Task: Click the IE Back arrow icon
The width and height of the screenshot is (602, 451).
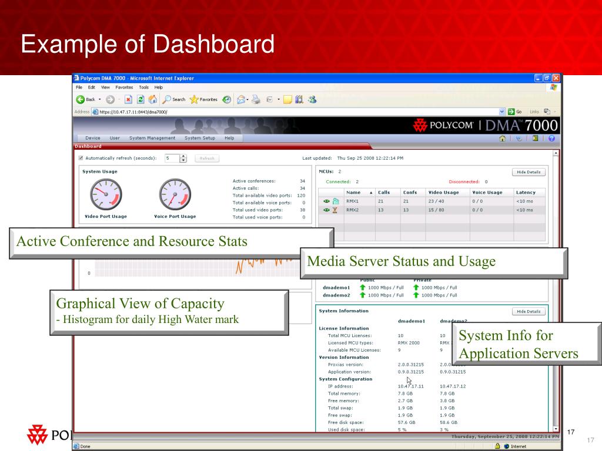Action: 80,100
